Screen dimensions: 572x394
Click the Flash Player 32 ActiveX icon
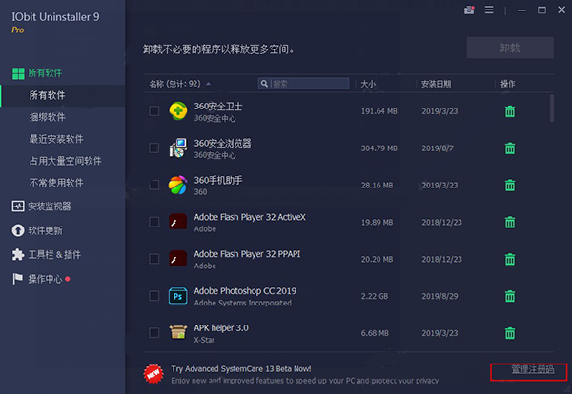[178, 222]
